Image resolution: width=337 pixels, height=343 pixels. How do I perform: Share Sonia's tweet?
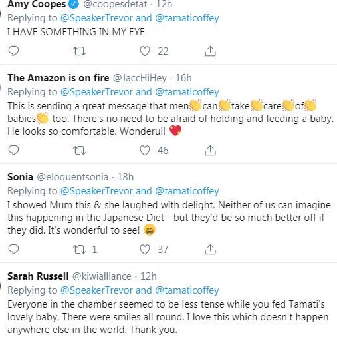[x=210, y=250]
